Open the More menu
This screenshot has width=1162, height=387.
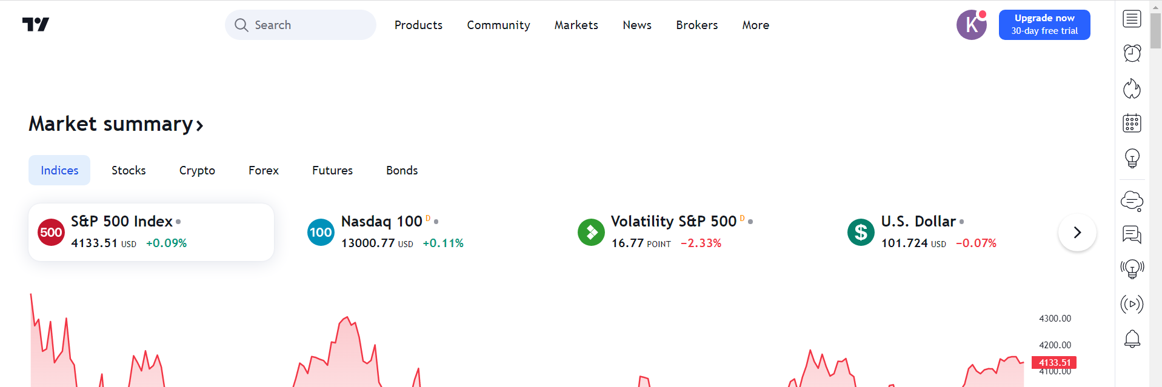[755, 25]
